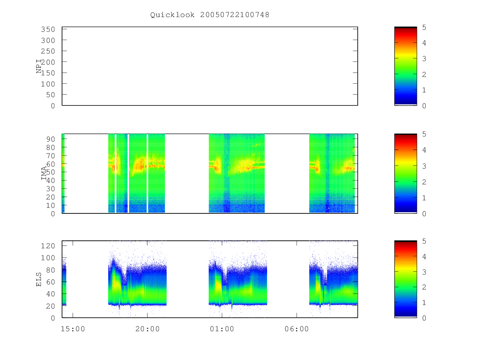477x357 pixels.
Task: Click the 40 tick on ELS axis
Action: click(50, 294)
